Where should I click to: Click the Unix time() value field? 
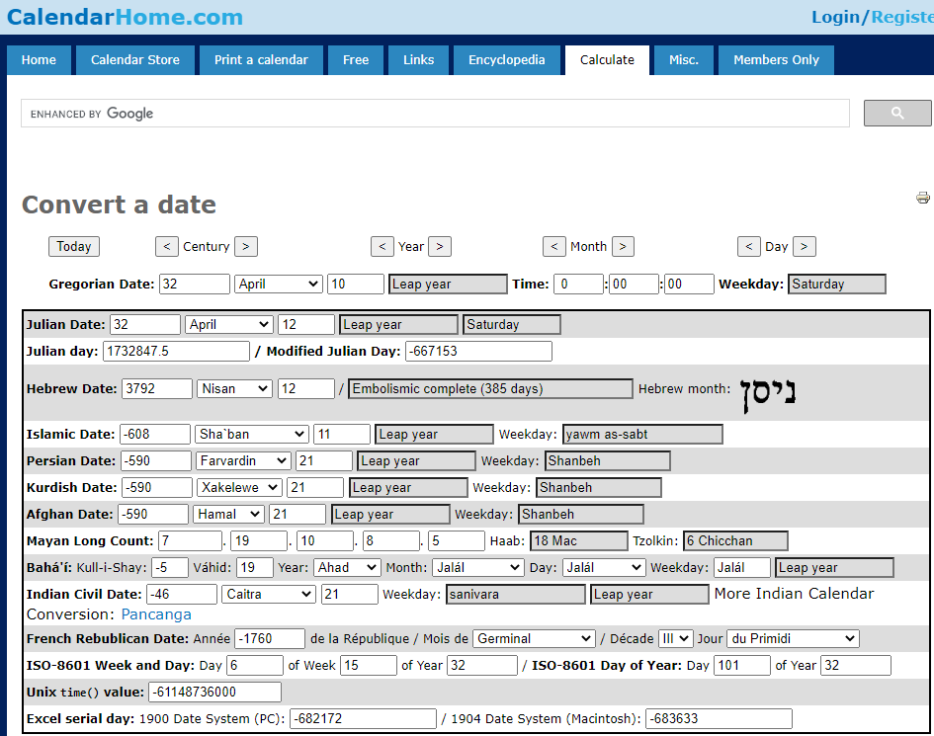[214, 692]
